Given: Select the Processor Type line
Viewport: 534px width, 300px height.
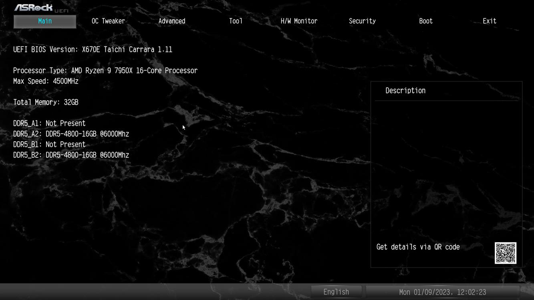Looking at the screenshot, I should click(x=105, y=70).
